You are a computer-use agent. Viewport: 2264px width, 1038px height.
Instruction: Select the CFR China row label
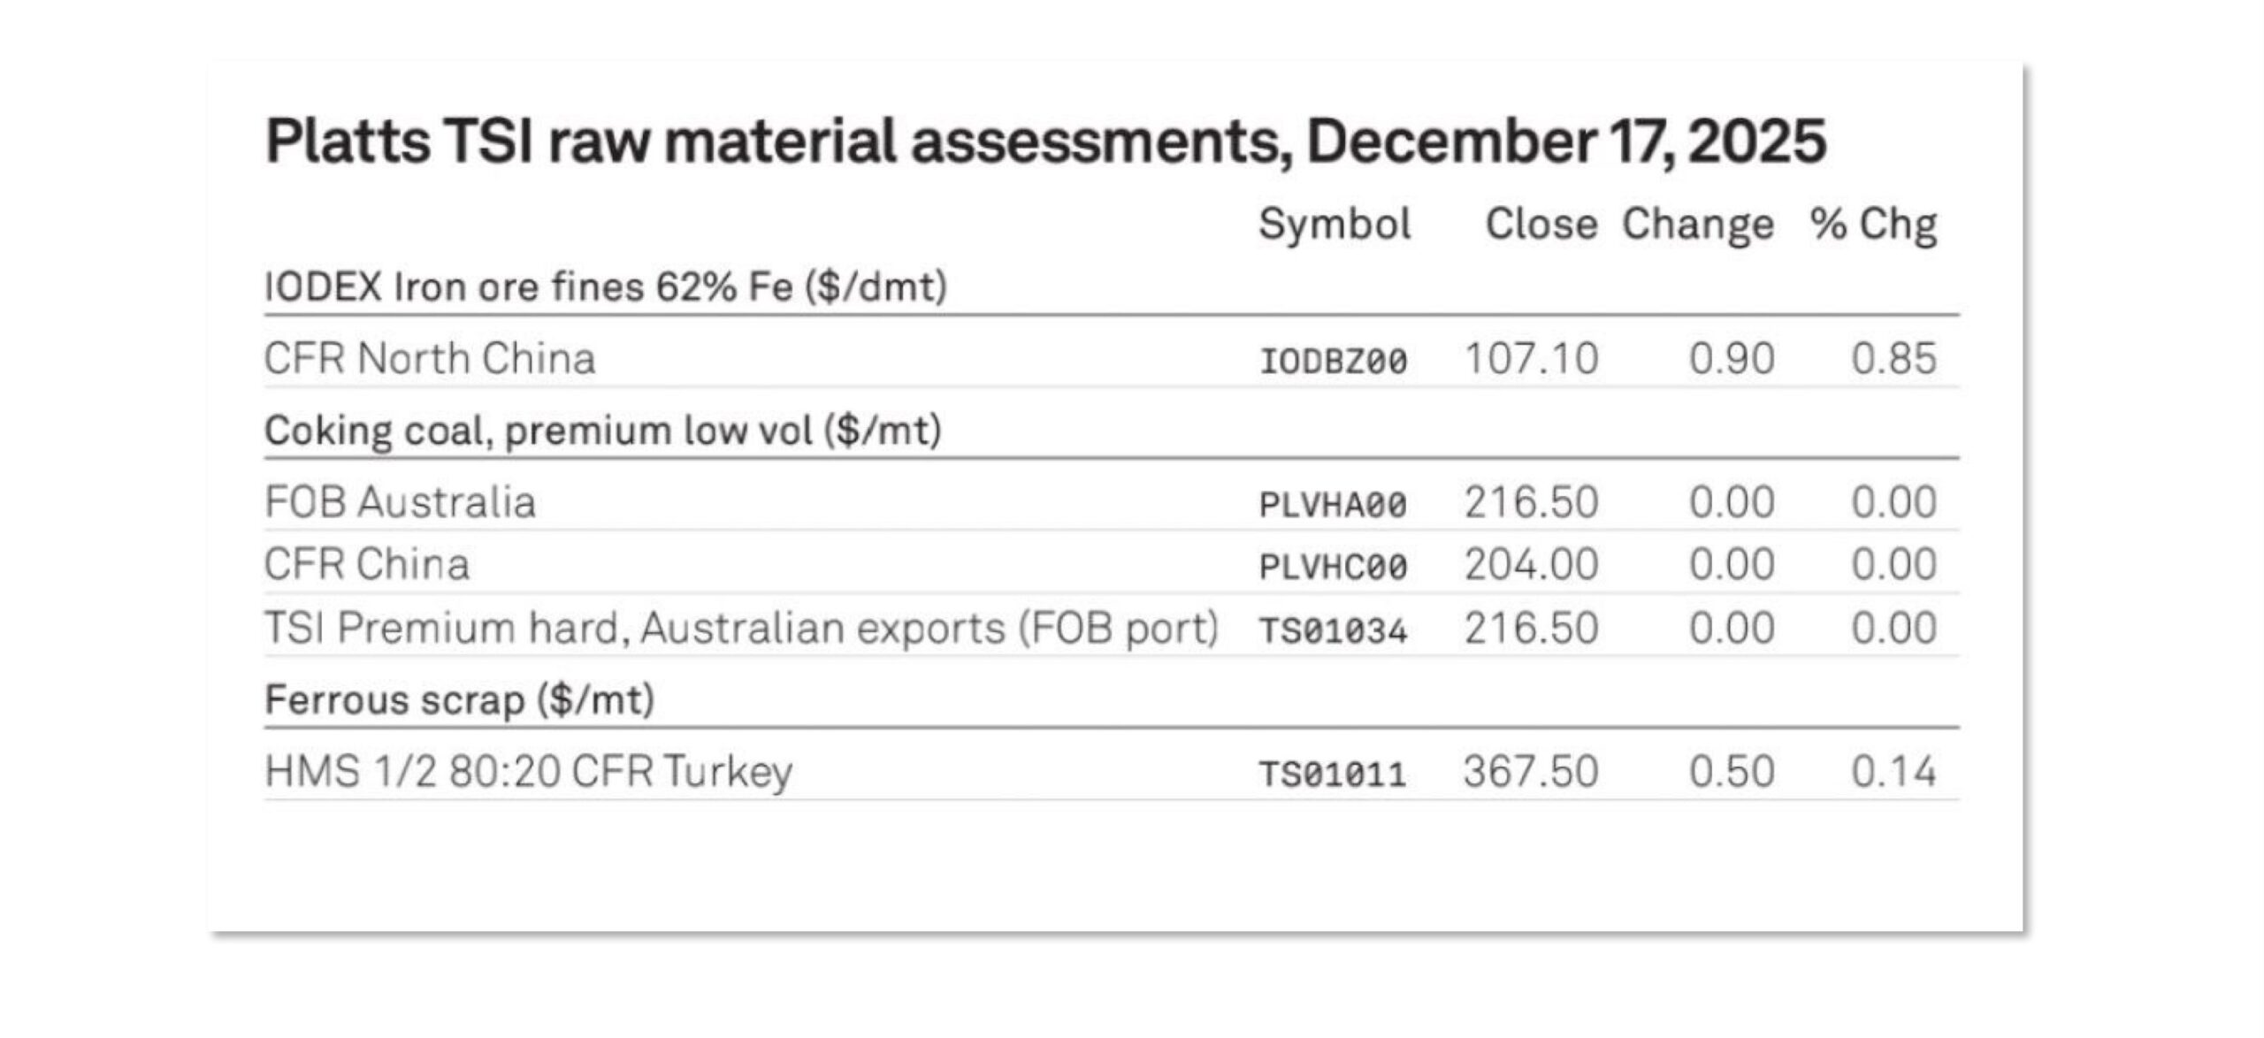click(x=366, y=564)
